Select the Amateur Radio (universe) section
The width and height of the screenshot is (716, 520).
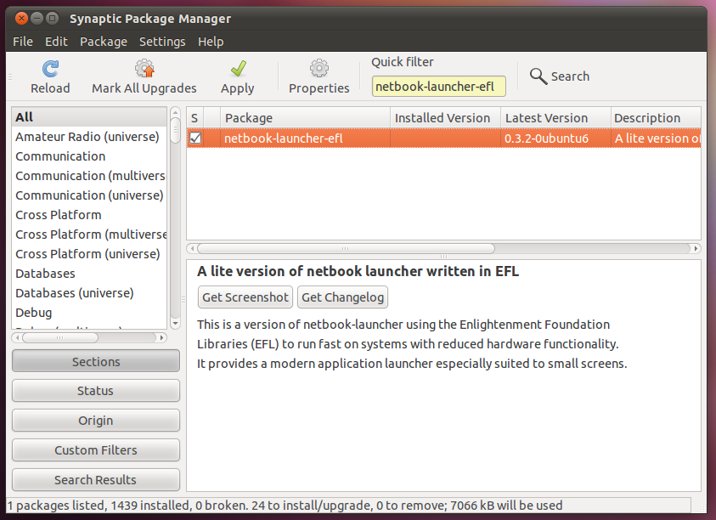click(x=88, y=136)
